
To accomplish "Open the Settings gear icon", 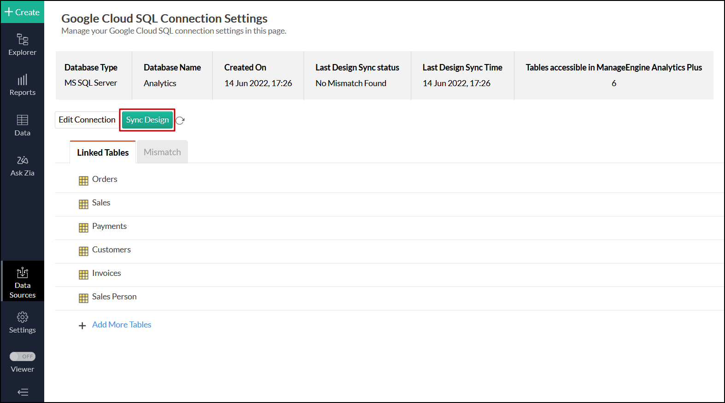I will [22, 317].
